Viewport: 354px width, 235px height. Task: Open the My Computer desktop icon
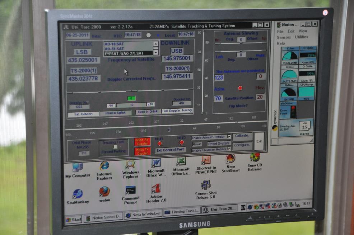tap(78, 170)
